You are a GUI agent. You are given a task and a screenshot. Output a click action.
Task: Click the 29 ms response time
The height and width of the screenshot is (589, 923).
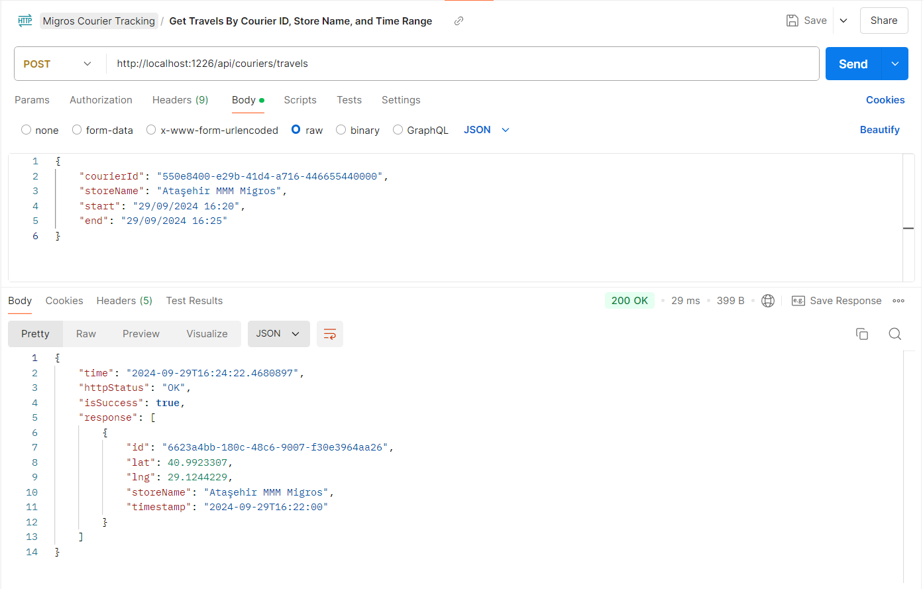coord(685,301)
